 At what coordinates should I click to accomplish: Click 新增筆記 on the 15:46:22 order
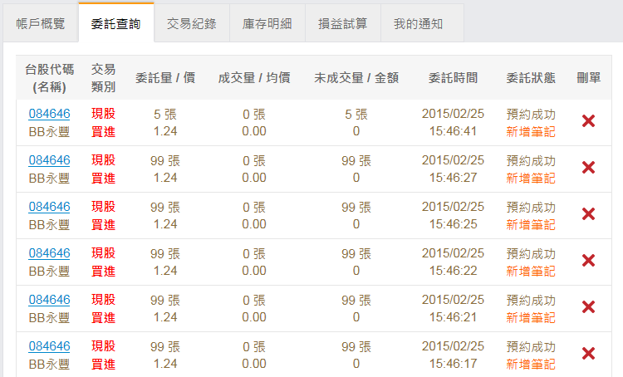point(531,271)
